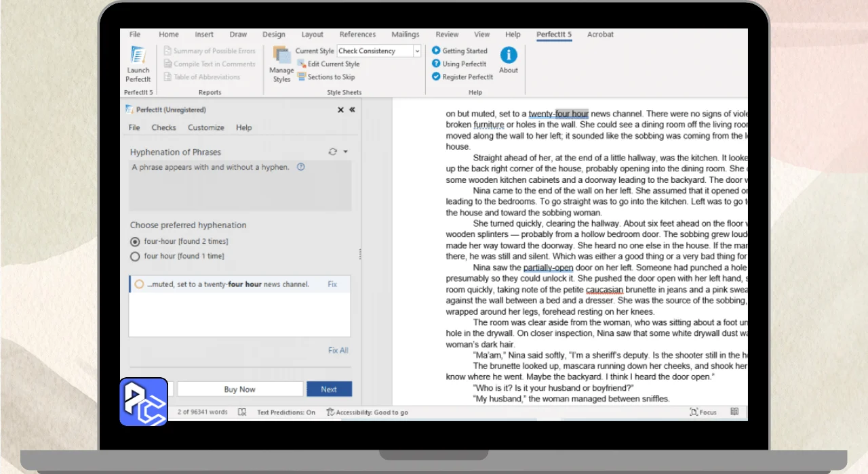This screenshot has width=868, height=474.
Task: Open Sections to Skip
Action: (x=302, y=77)
